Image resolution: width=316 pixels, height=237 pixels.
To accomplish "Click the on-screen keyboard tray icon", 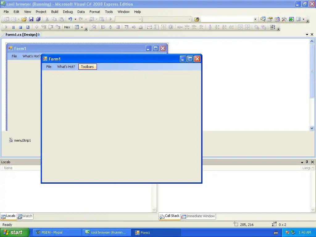I will point(276,233).
